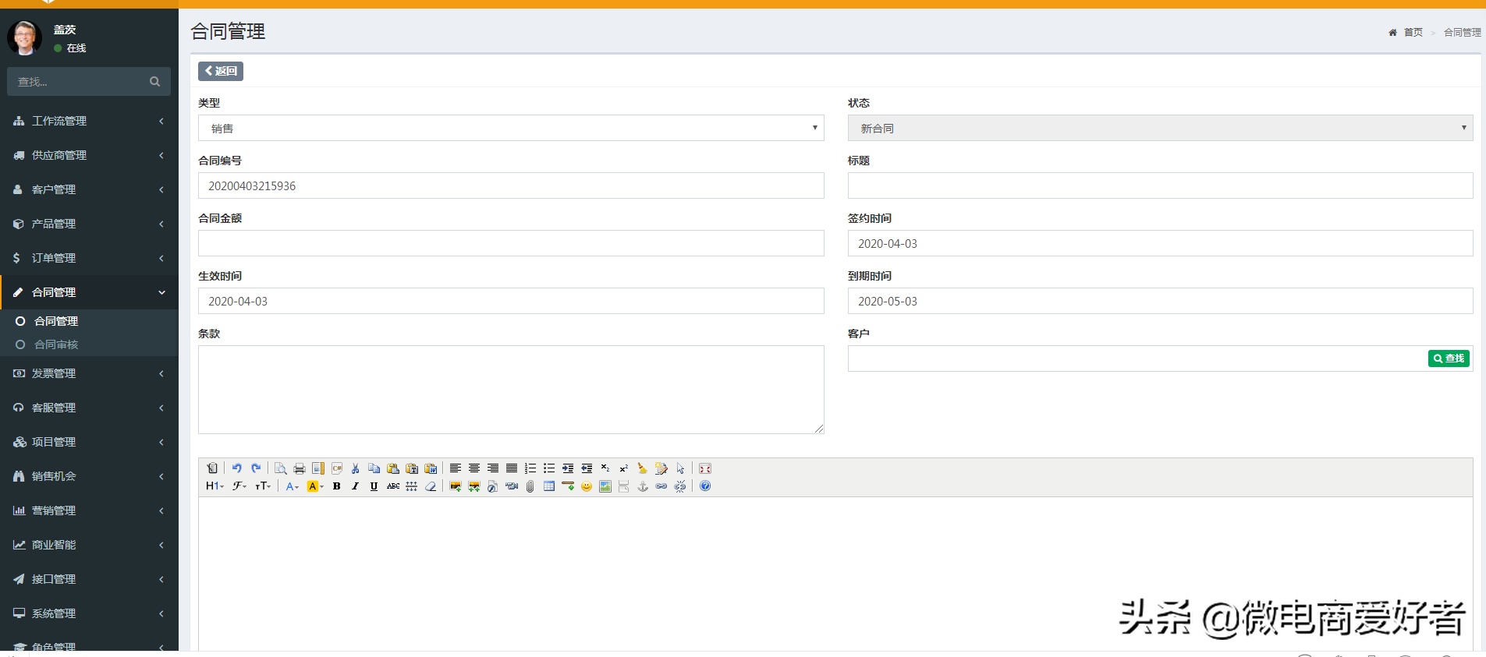Go to 首页 breadcrumb link
This screenshot has width=1486, height=657.
click(1413, 33)
